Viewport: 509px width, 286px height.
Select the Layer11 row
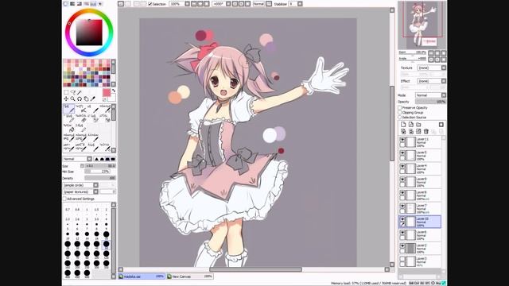click(420, 142)
